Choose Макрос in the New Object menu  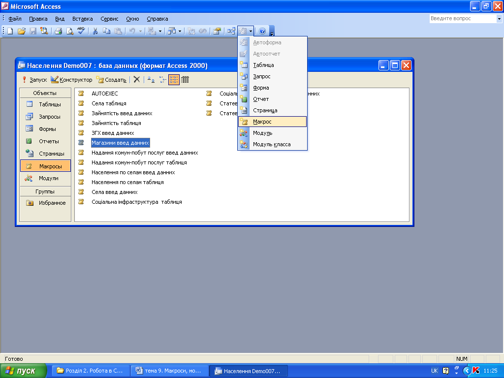[272, 122]
